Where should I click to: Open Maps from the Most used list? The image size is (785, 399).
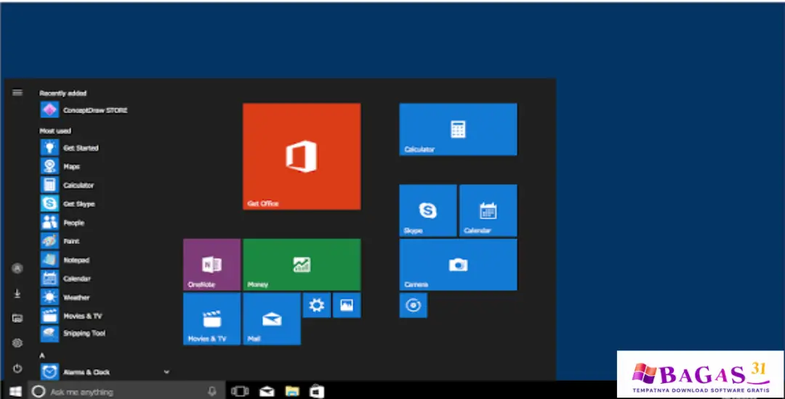(x=60, y=166)
